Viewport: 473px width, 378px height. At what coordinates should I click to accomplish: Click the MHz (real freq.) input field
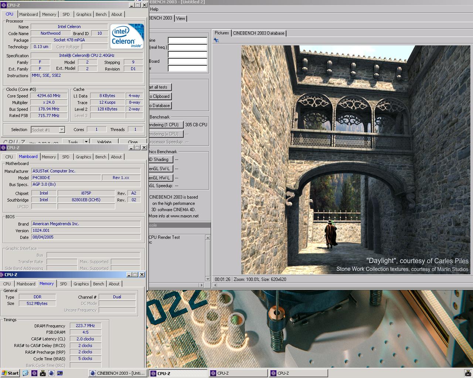coord(187,47)
